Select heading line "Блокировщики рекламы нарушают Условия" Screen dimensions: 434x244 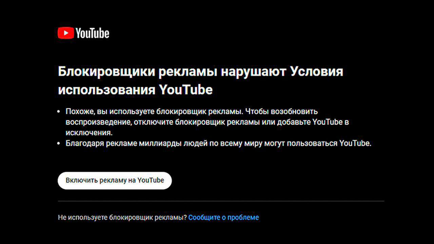coord(200,72)
